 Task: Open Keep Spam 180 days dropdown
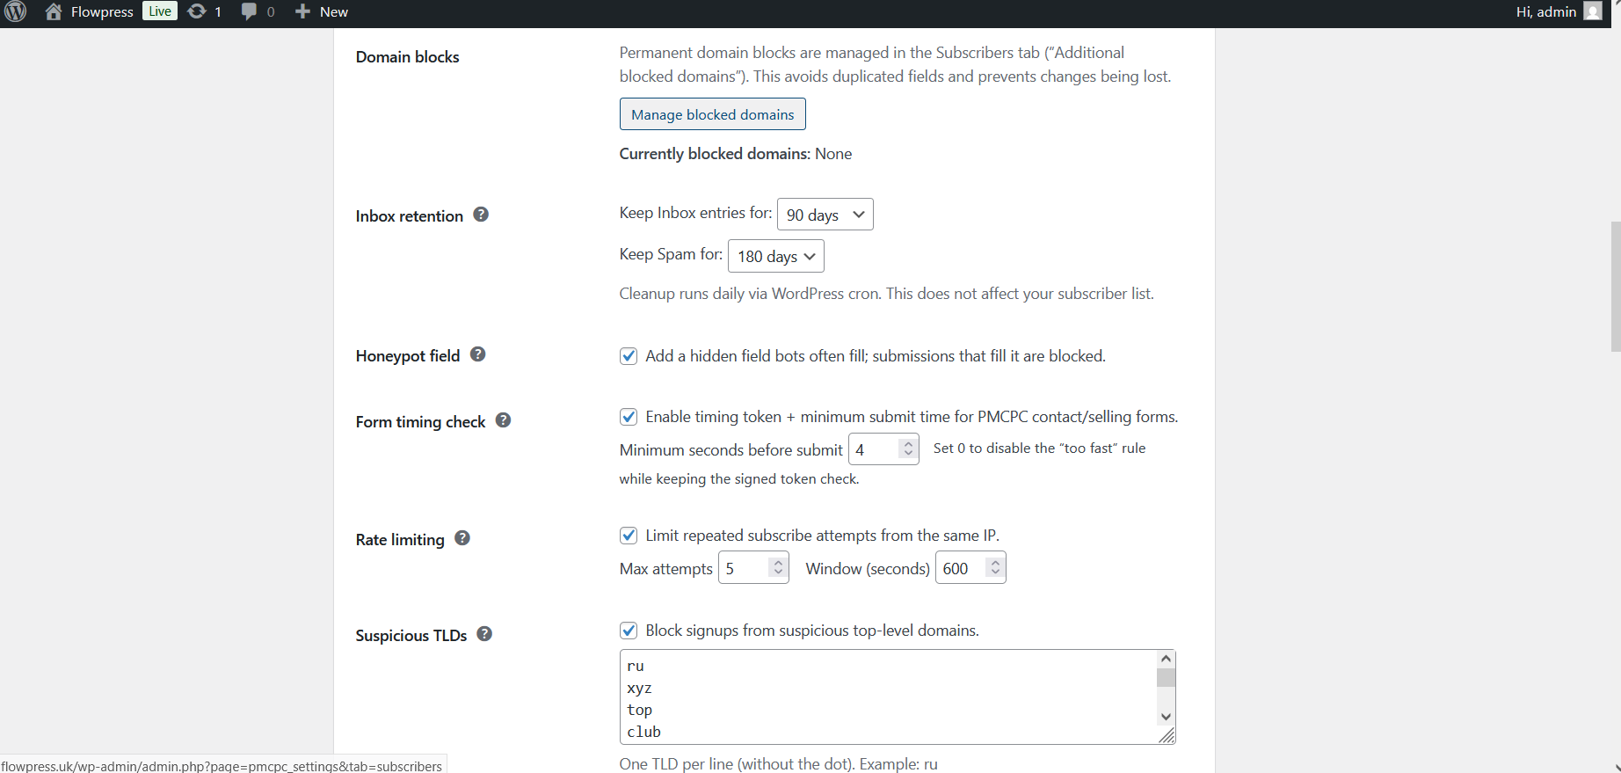tap(776, 256)
